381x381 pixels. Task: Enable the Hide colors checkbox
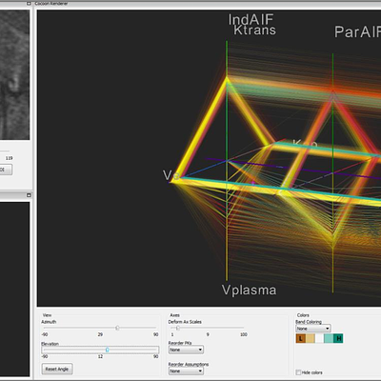click(298, 372)
